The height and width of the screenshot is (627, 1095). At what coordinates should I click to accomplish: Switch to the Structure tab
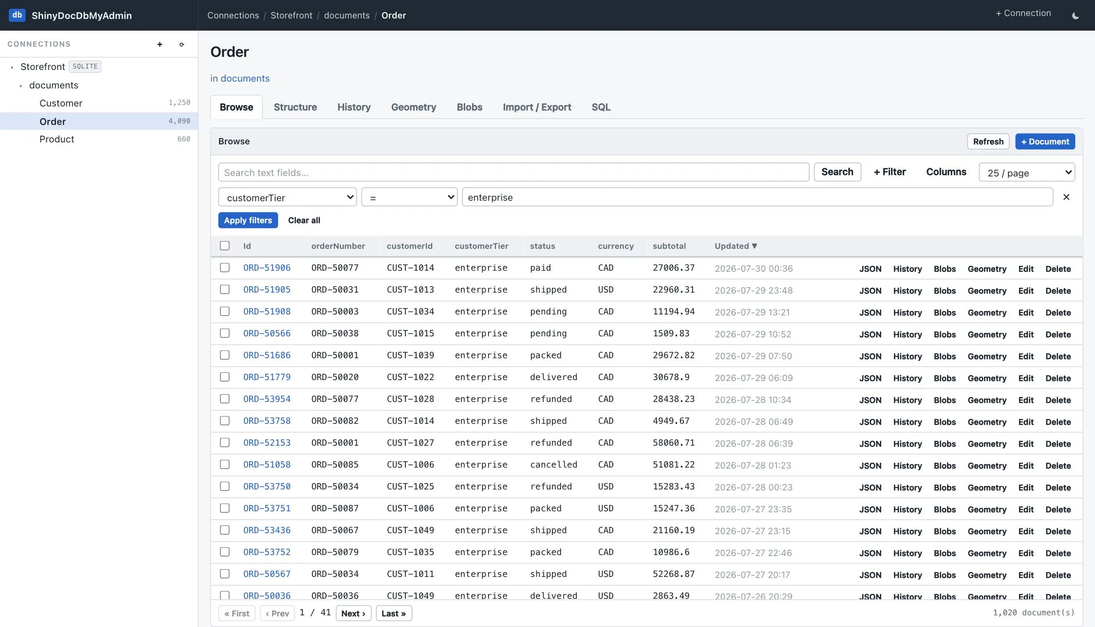tap(295, 107)
